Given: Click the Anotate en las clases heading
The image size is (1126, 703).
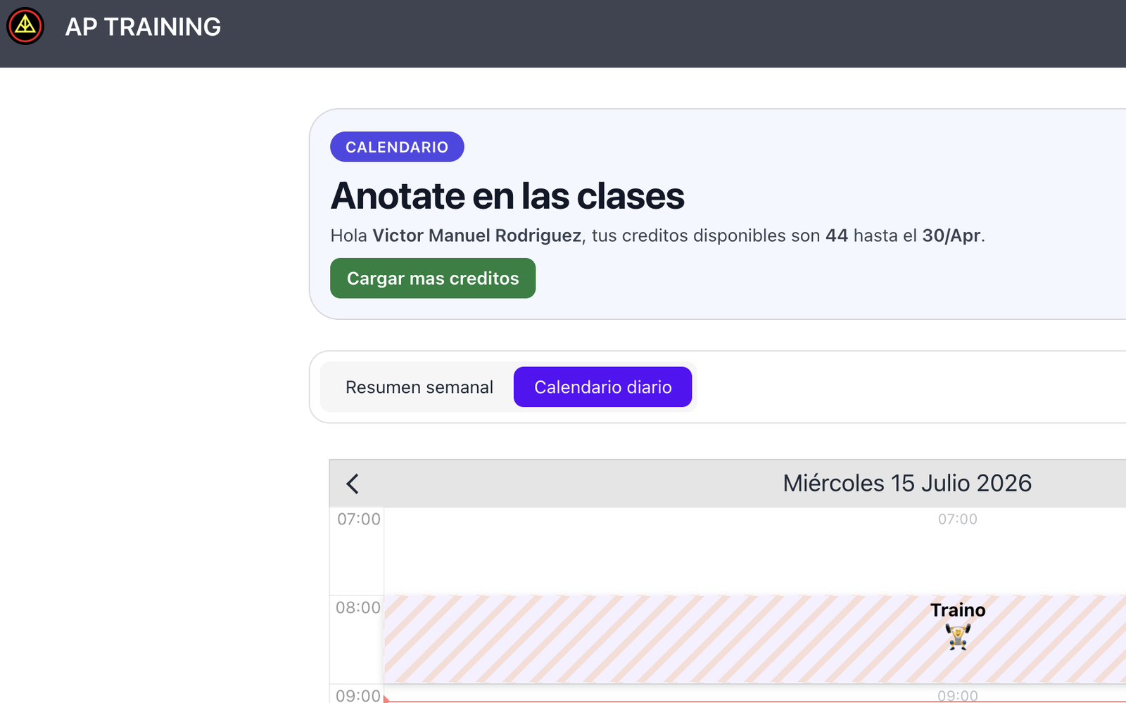Looking at the screenshot, I should coord(507,195).
